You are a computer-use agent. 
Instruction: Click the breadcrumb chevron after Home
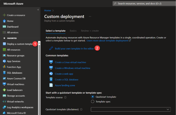[x=53, y=10]
